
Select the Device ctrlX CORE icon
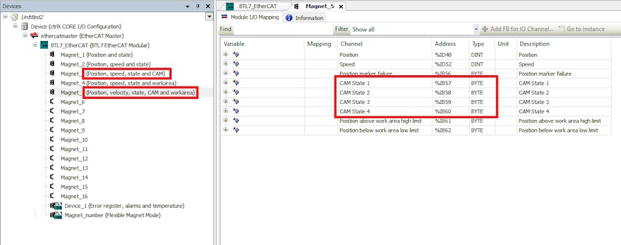(24, 26)
